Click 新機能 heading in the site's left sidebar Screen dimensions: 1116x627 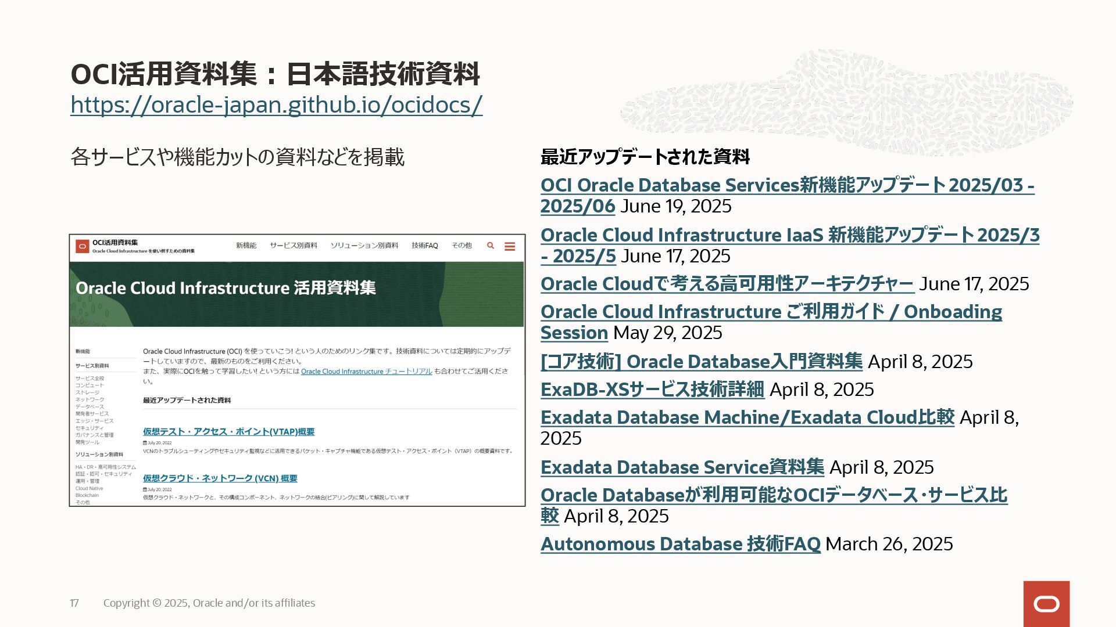point(83,351)
